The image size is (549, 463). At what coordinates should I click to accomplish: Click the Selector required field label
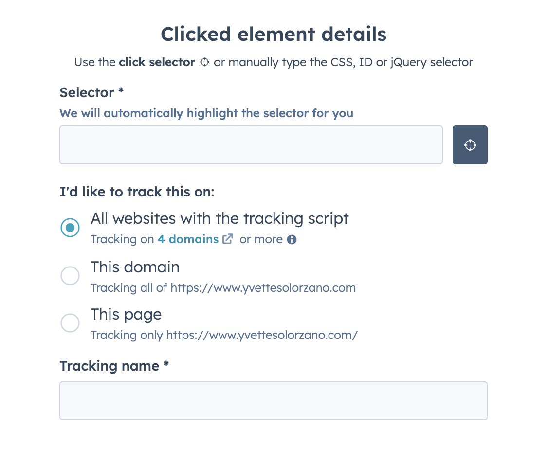[91, 92]
